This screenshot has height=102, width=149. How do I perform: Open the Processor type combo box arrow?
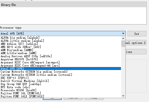[123, 33]
